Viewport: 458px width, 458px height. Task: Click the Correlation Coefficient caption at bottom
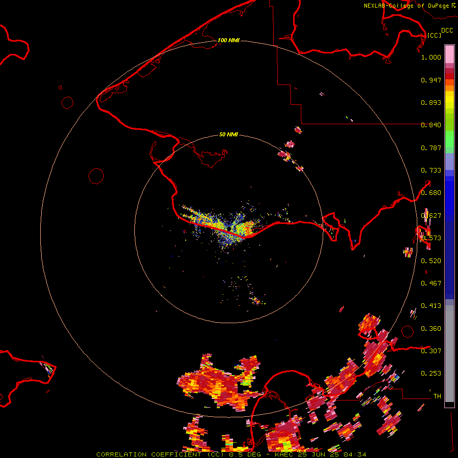pyautogui.click(x=231, y=454)
